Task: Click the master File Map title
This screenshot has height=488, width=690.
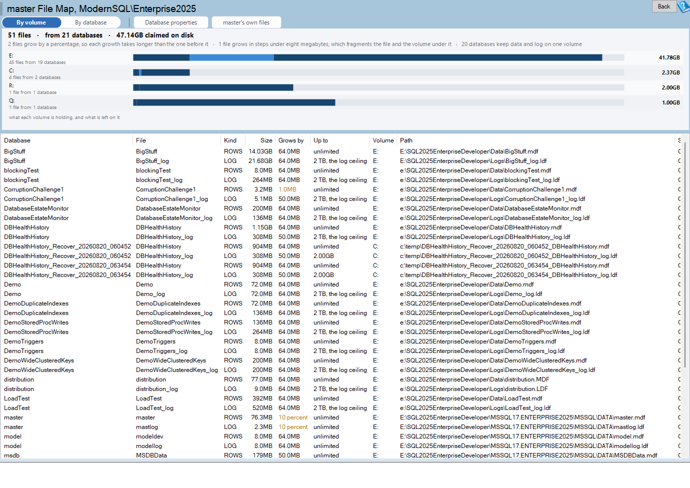Action: [x=101, y=8]
